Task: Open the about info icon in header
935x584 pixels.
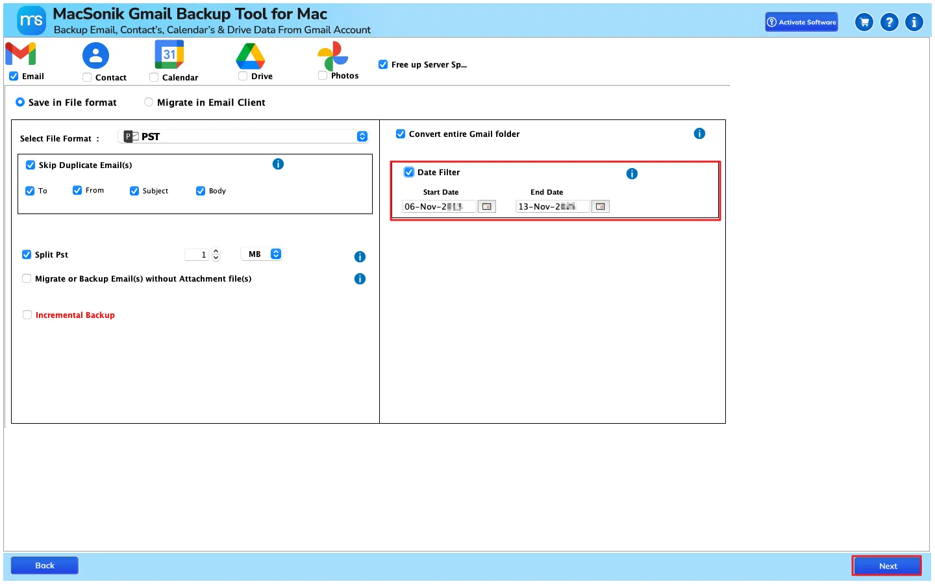Action: (914, 22)
